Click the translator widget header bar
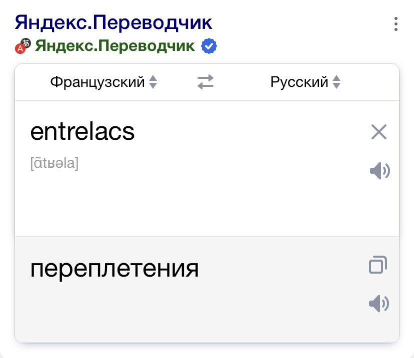The image size is (414, 358). (207, 82)
